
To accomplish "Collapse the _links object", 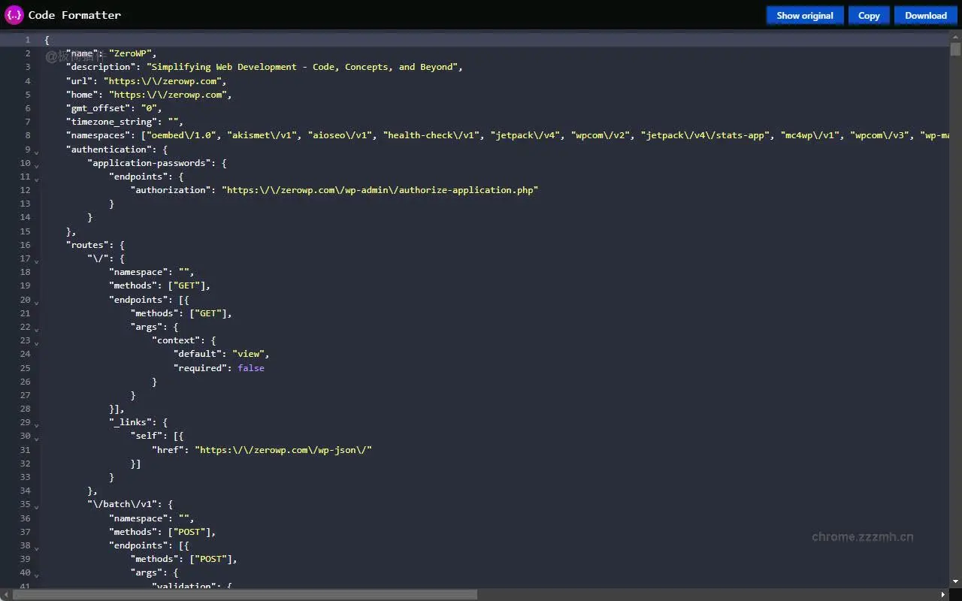I will 35,424.
